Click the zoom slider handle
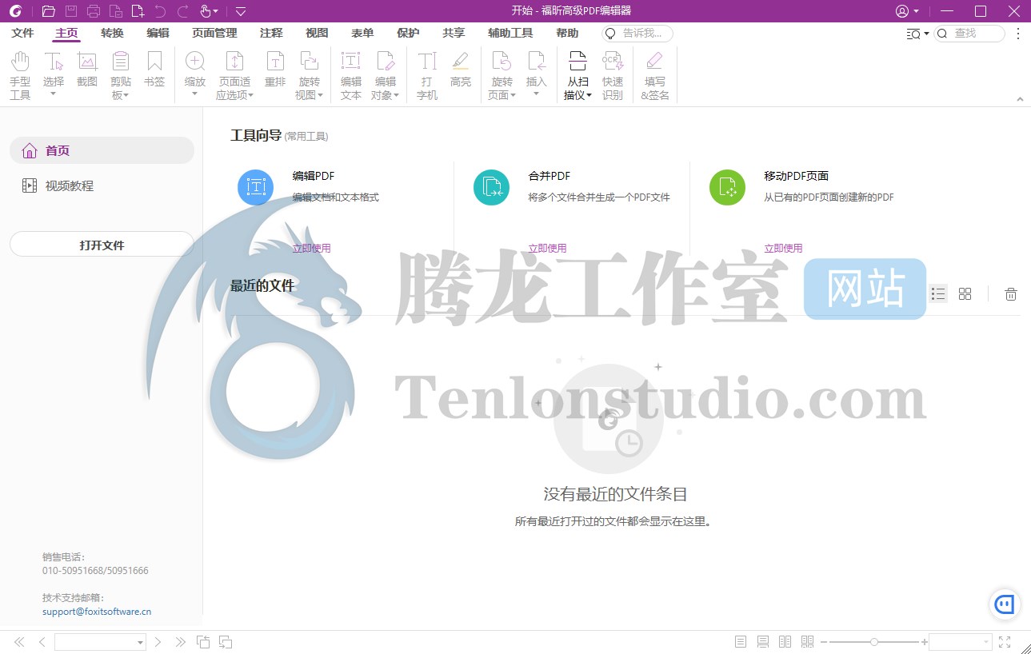Image resolution: width=1031 pixels, height=654 pixels. click(874, 642)
